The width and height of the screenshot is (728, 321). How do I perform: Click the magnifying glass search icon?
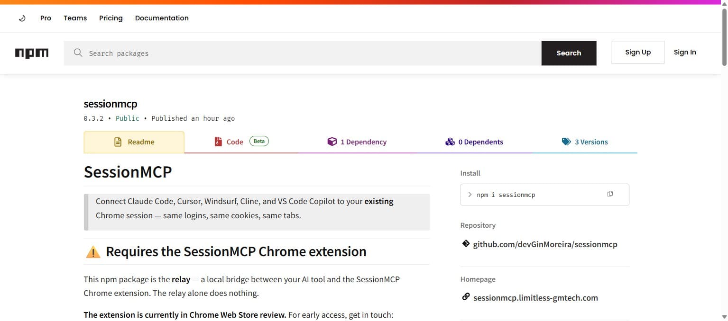78,53
